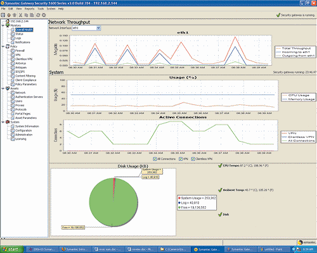Click the save icon in the toolbar
317x253 pixels.
point(3,15)
